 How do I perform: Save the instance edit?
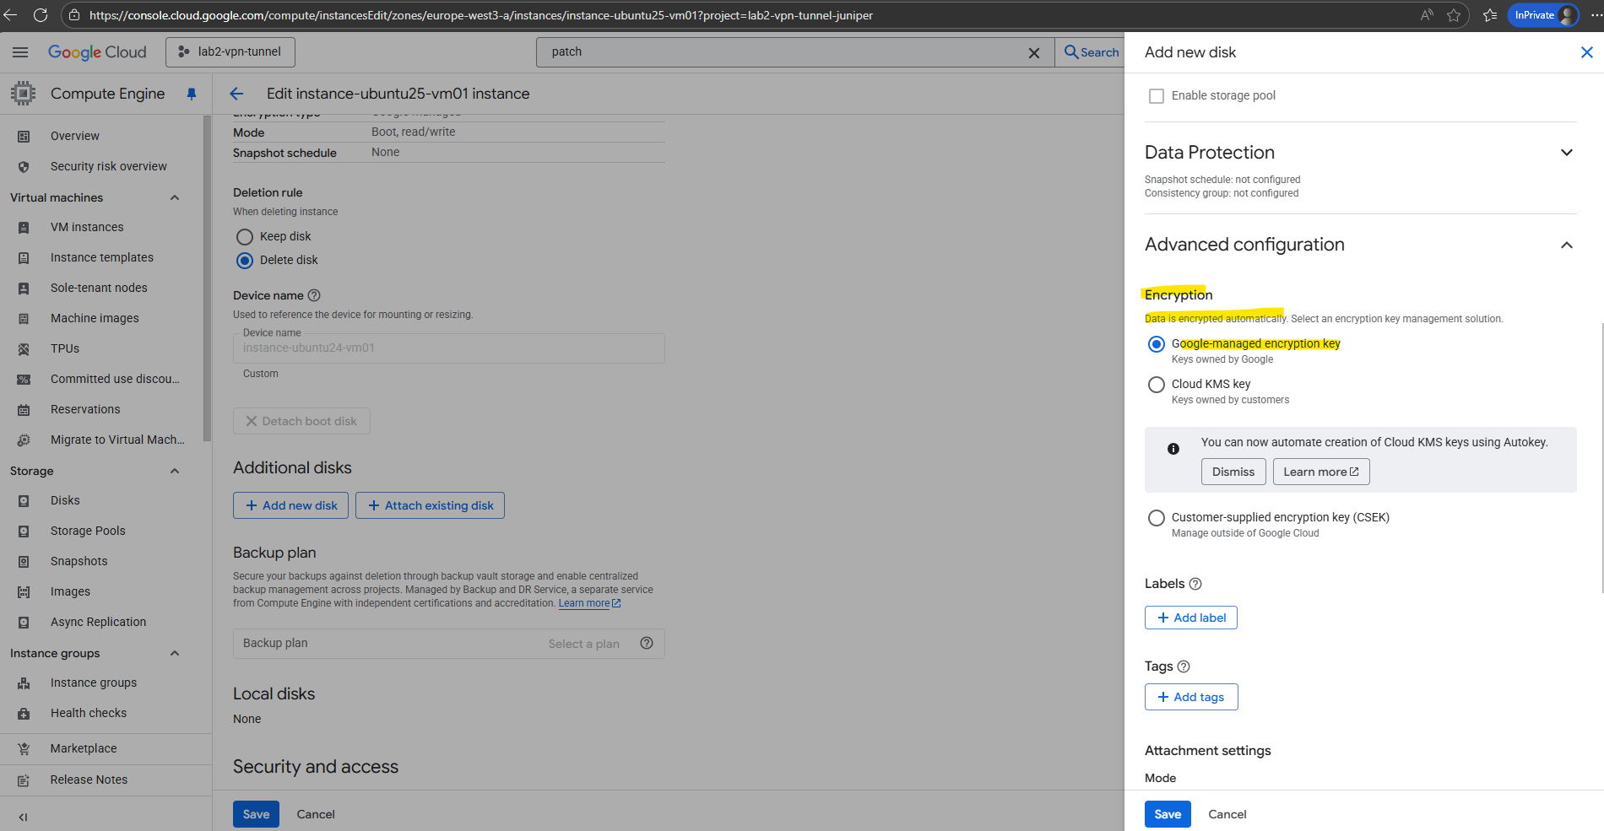[256, 814]
